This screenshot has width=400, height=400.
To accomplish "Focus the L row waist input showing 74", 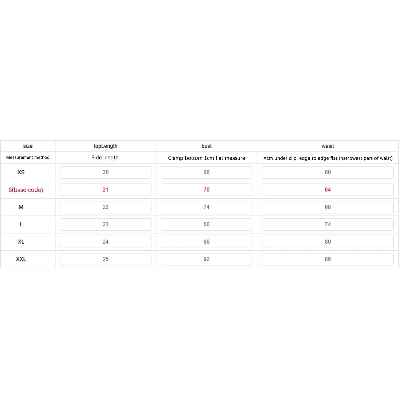I will point(327,224).
